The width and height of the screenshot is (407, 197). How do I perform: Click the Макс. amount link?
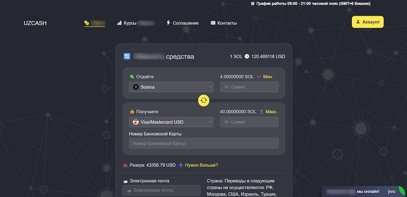(272, 112)
